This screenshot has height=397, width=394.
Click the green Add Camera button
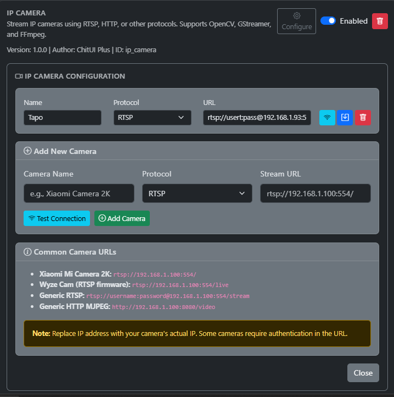coord(122,218)
